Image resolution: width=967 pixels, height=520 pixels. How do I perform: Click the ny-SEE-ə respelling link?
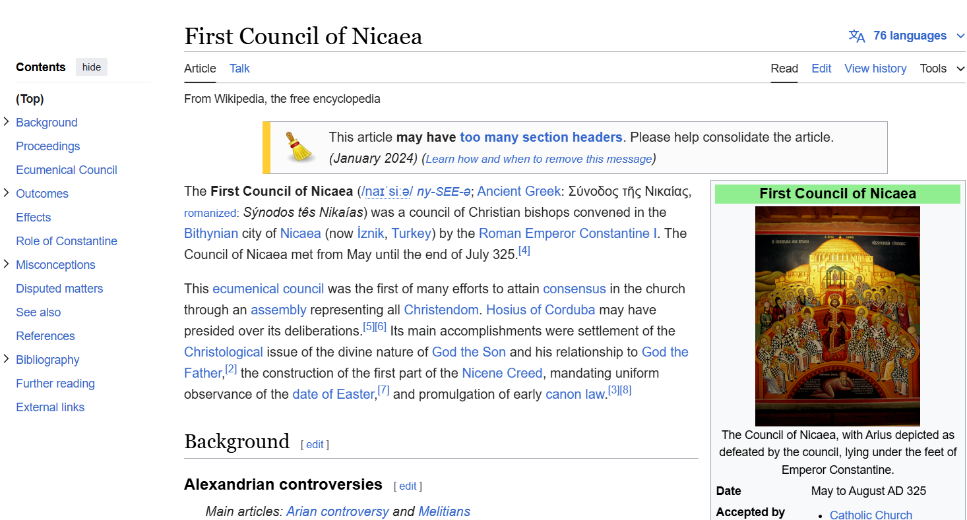coord(443,192)
